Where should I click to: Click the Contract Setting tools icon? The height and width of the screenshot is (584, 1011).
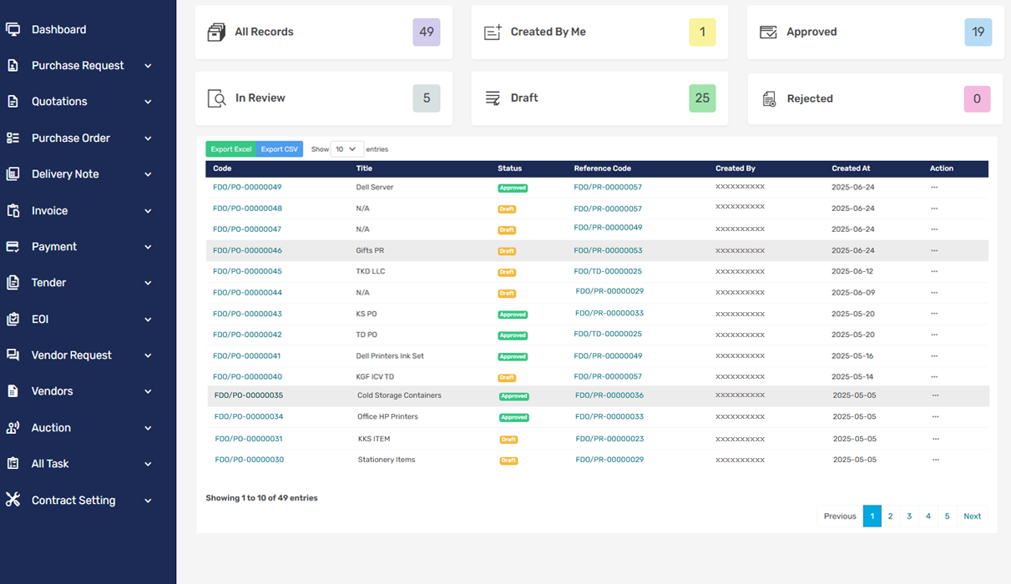tap(13, 500)
